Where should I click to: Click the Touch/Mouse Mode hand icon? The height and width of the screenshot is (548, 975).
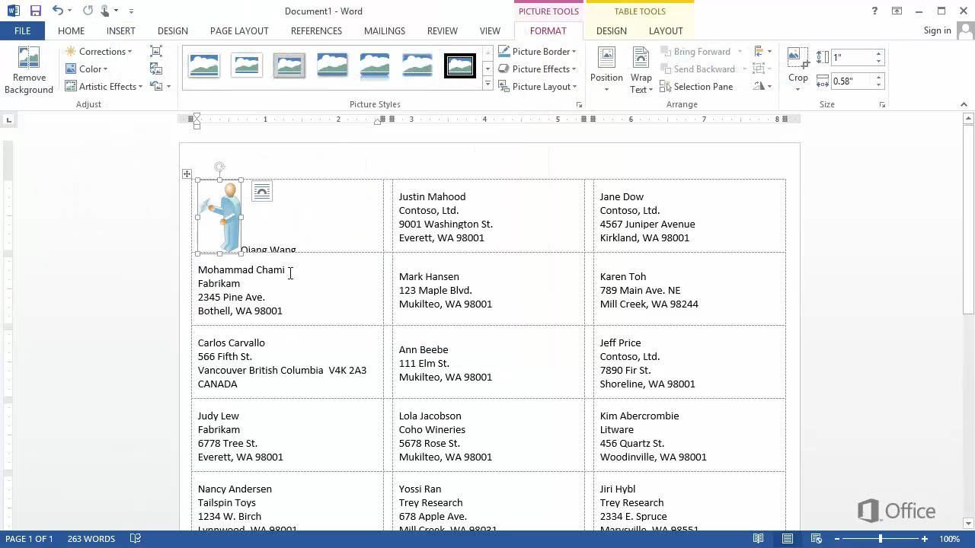[x=106, y=11]
